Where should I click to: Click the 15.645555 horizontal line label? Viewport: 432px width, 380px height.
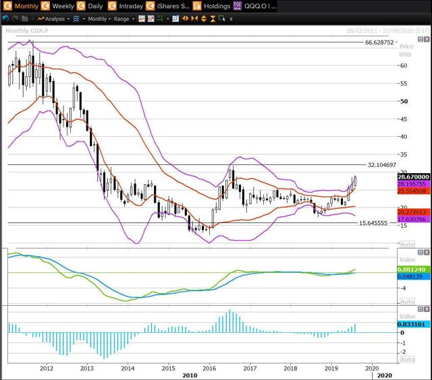[x=373, y=223]
